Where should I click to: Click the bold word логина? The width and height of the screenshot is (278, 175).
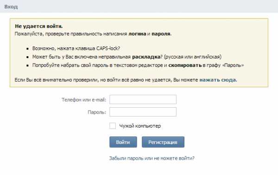137,34
